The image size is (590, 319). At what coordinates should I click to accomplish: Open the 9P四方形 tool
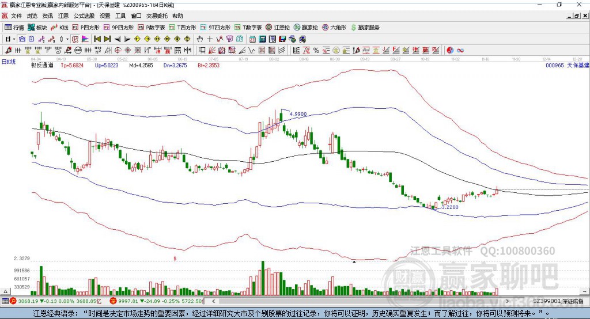[x=119, y=28]
